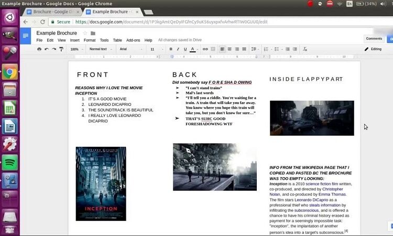Set justified text alignment
393x236 pixels.
coord(244,49)
